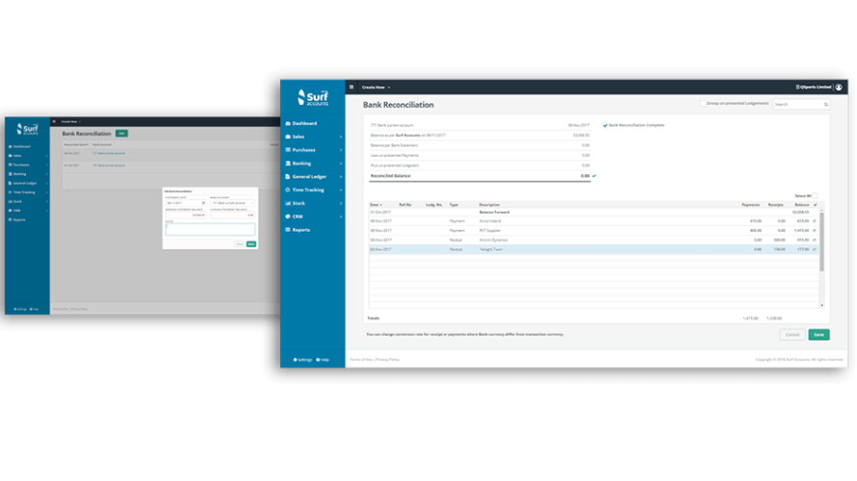Image resolution: width=857 pixels, height=481 pixels.
Task: Expand the Stock submenu arrow in front window
Action: click(x=341, y=203)
